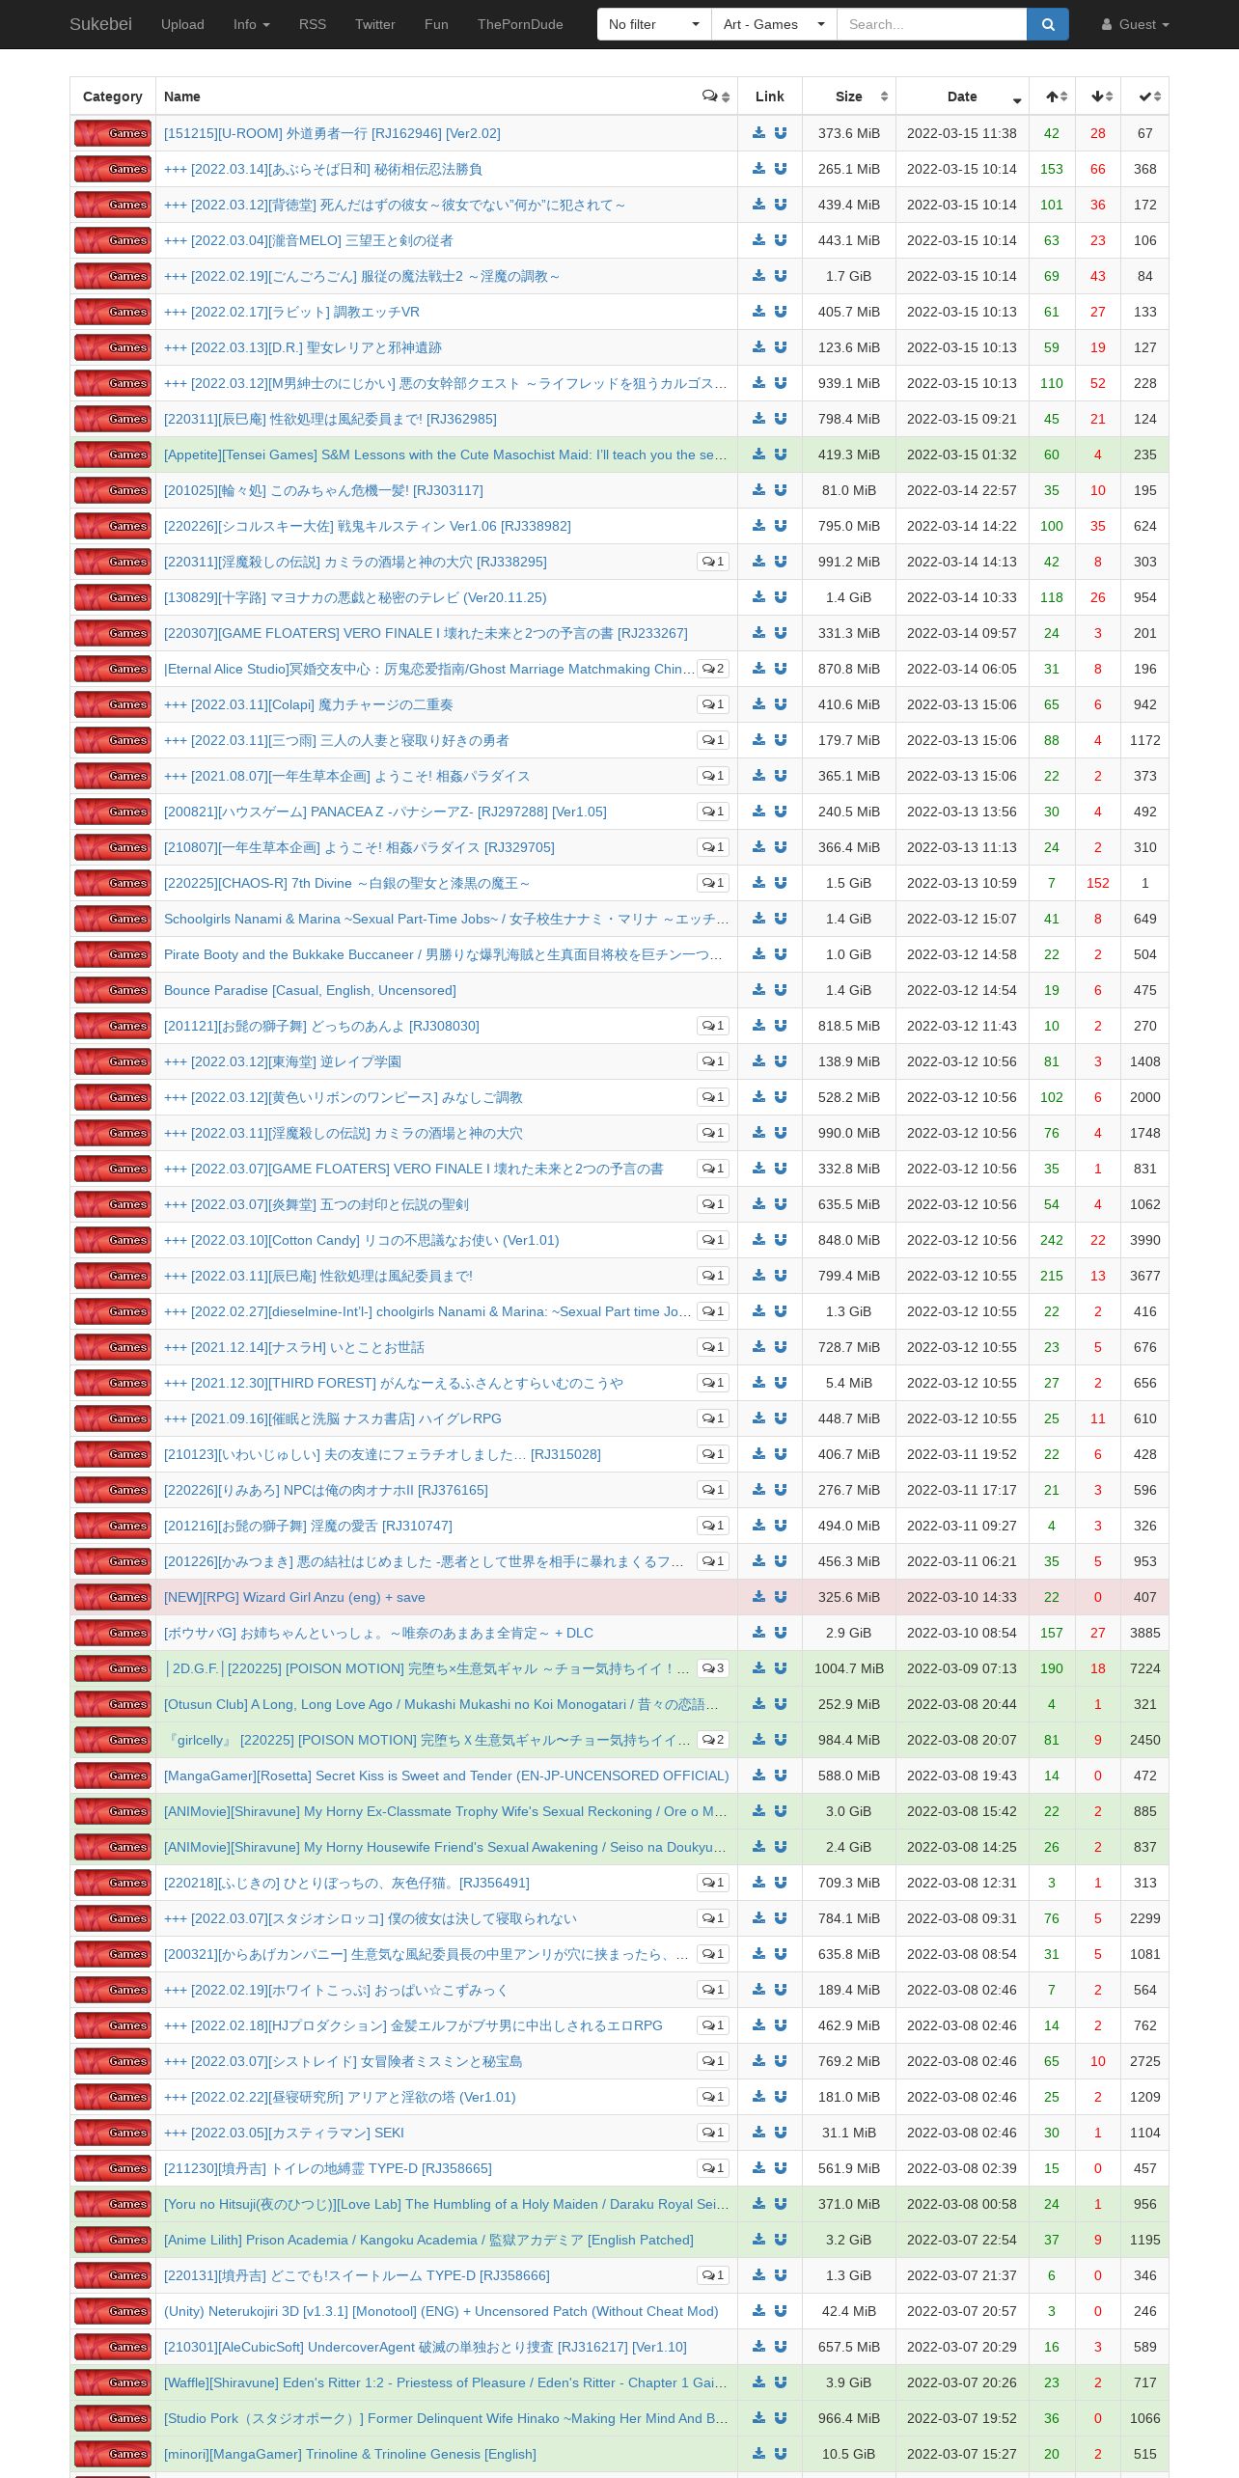Screen dimensions: 1239x2478
Task: Open comments badge on PANACEA Z row
Action: 713,812
